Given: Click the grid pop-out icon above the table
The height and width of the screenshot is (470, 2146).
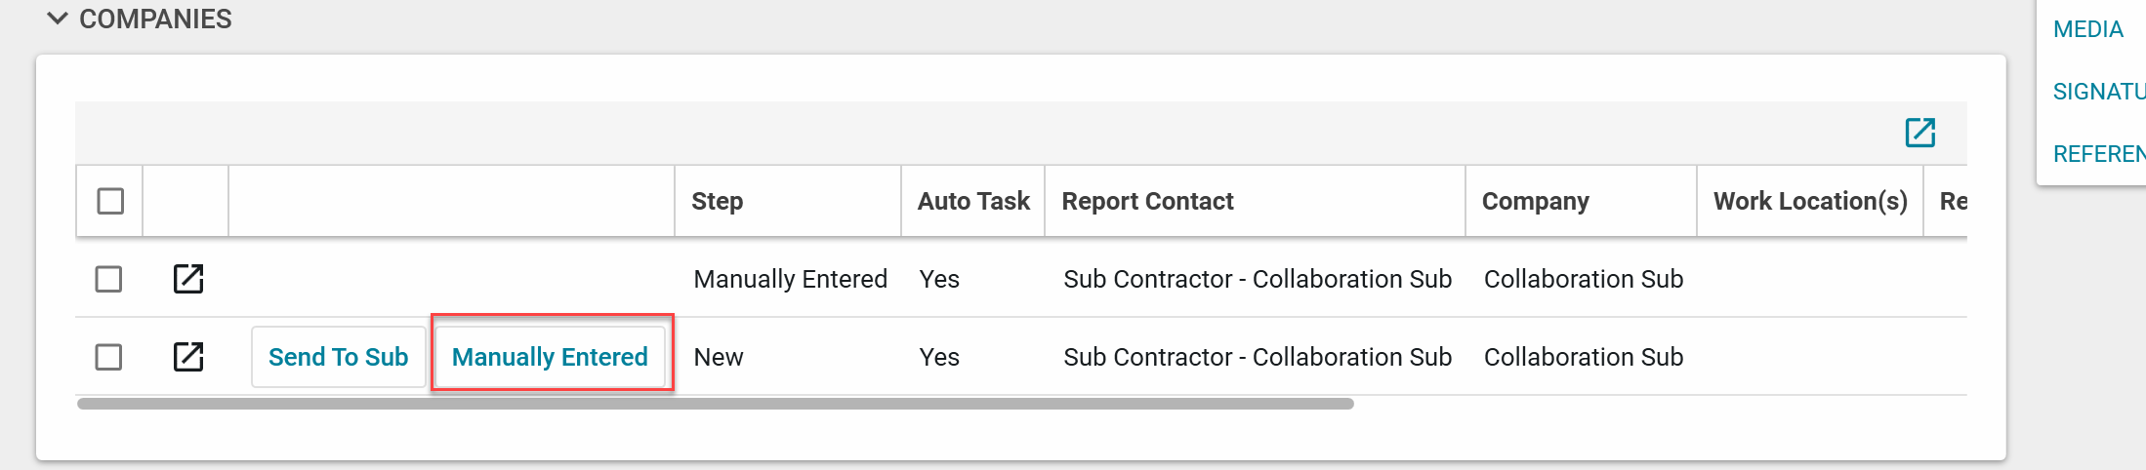Looking at the screenshot, I should 1919,133.
